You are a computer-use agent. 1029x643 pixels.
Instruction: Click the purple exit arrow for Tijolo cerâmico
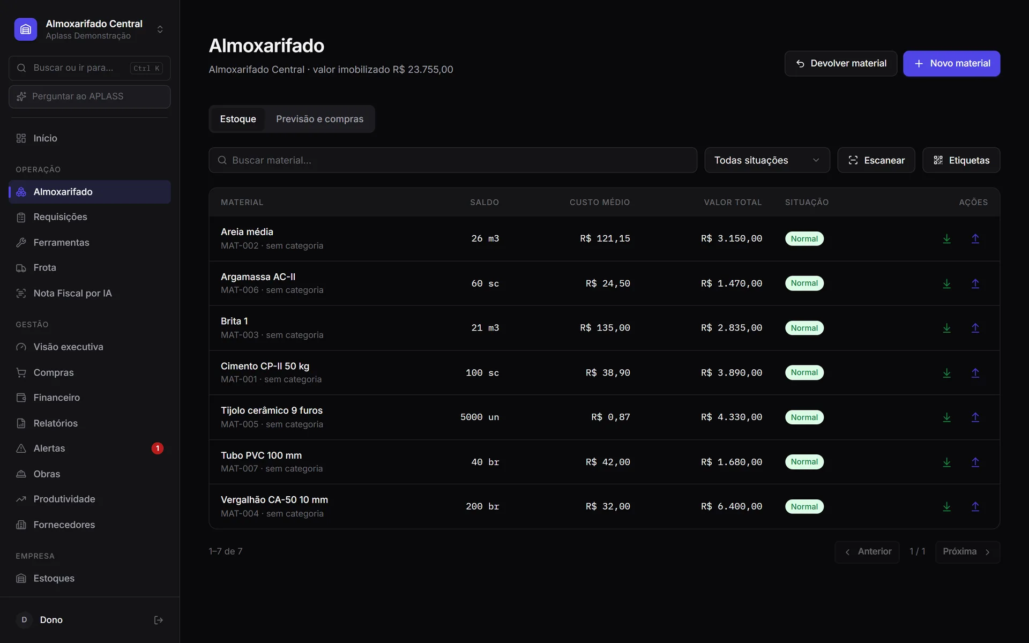coord(975,417)
